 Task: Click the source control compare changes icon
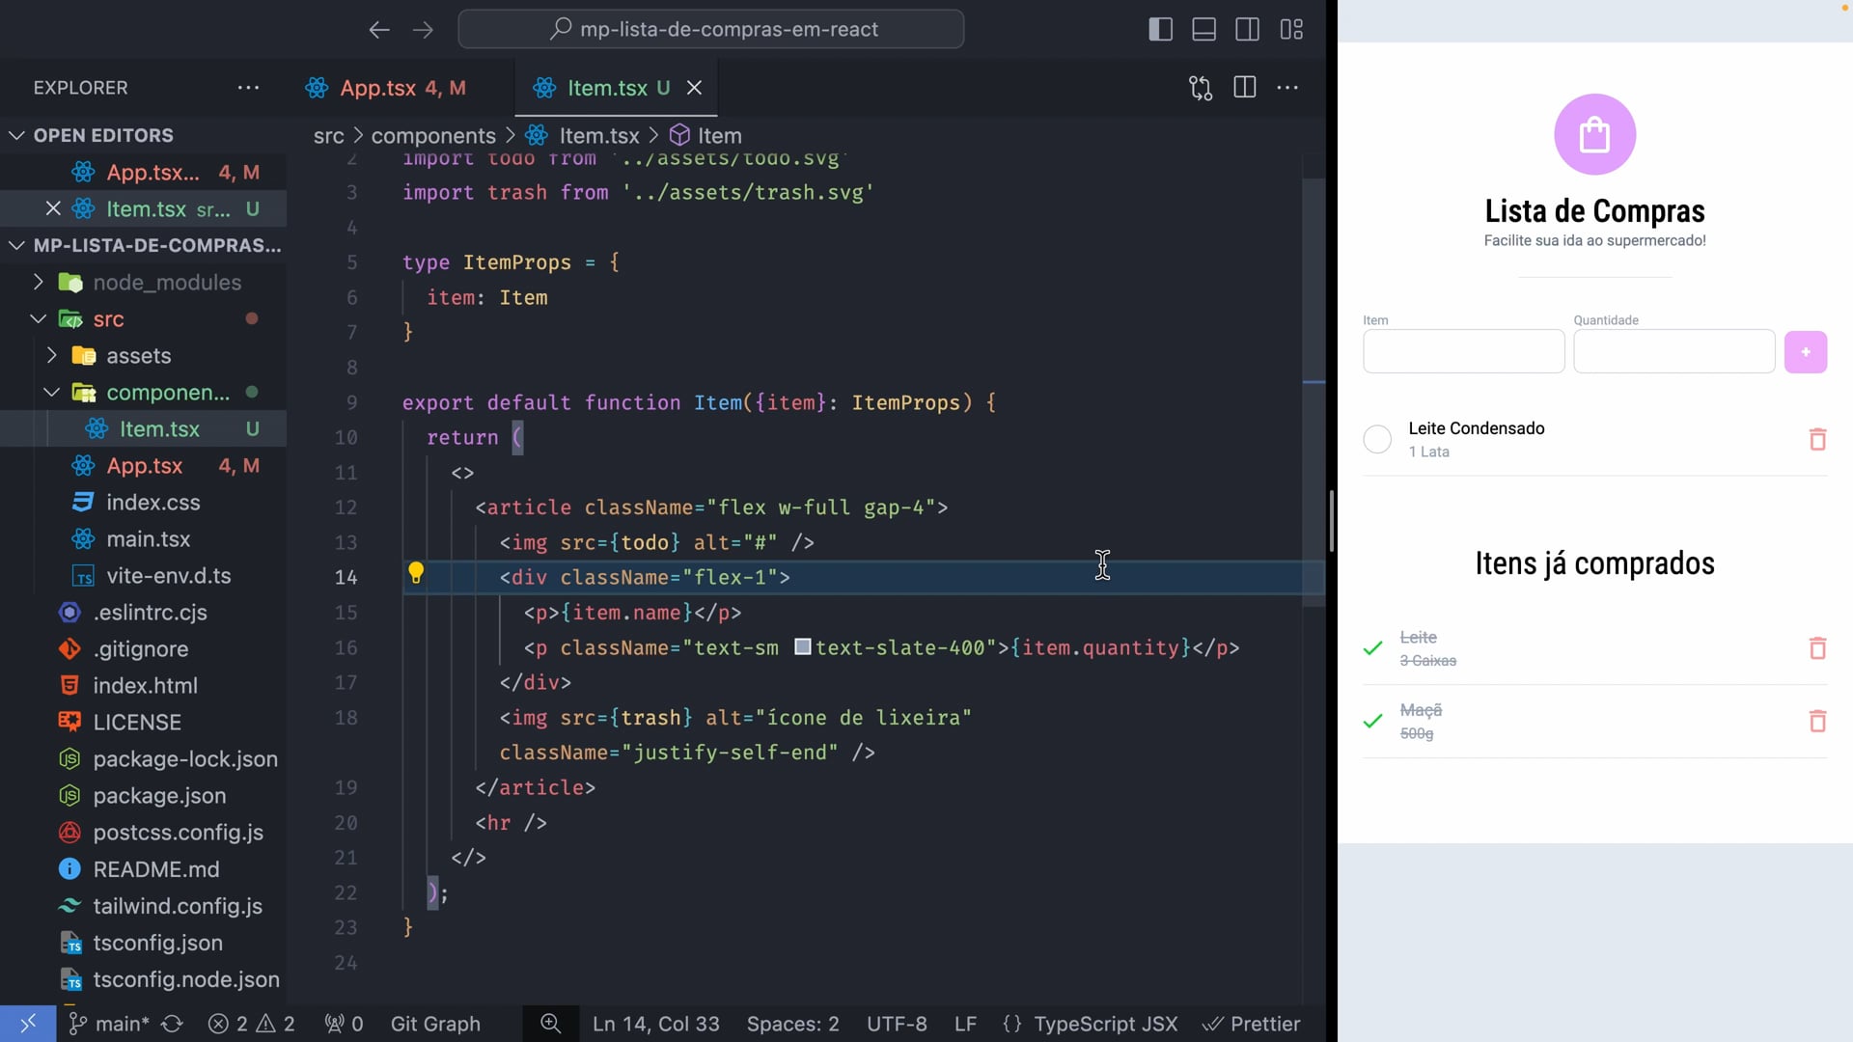pyautogui.click(x=1200, y=88)
